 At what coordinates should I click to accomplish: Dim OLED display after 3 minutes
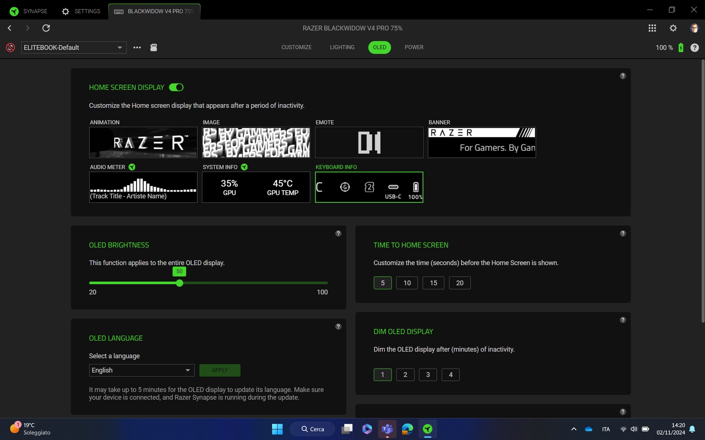tap(428, 374)
